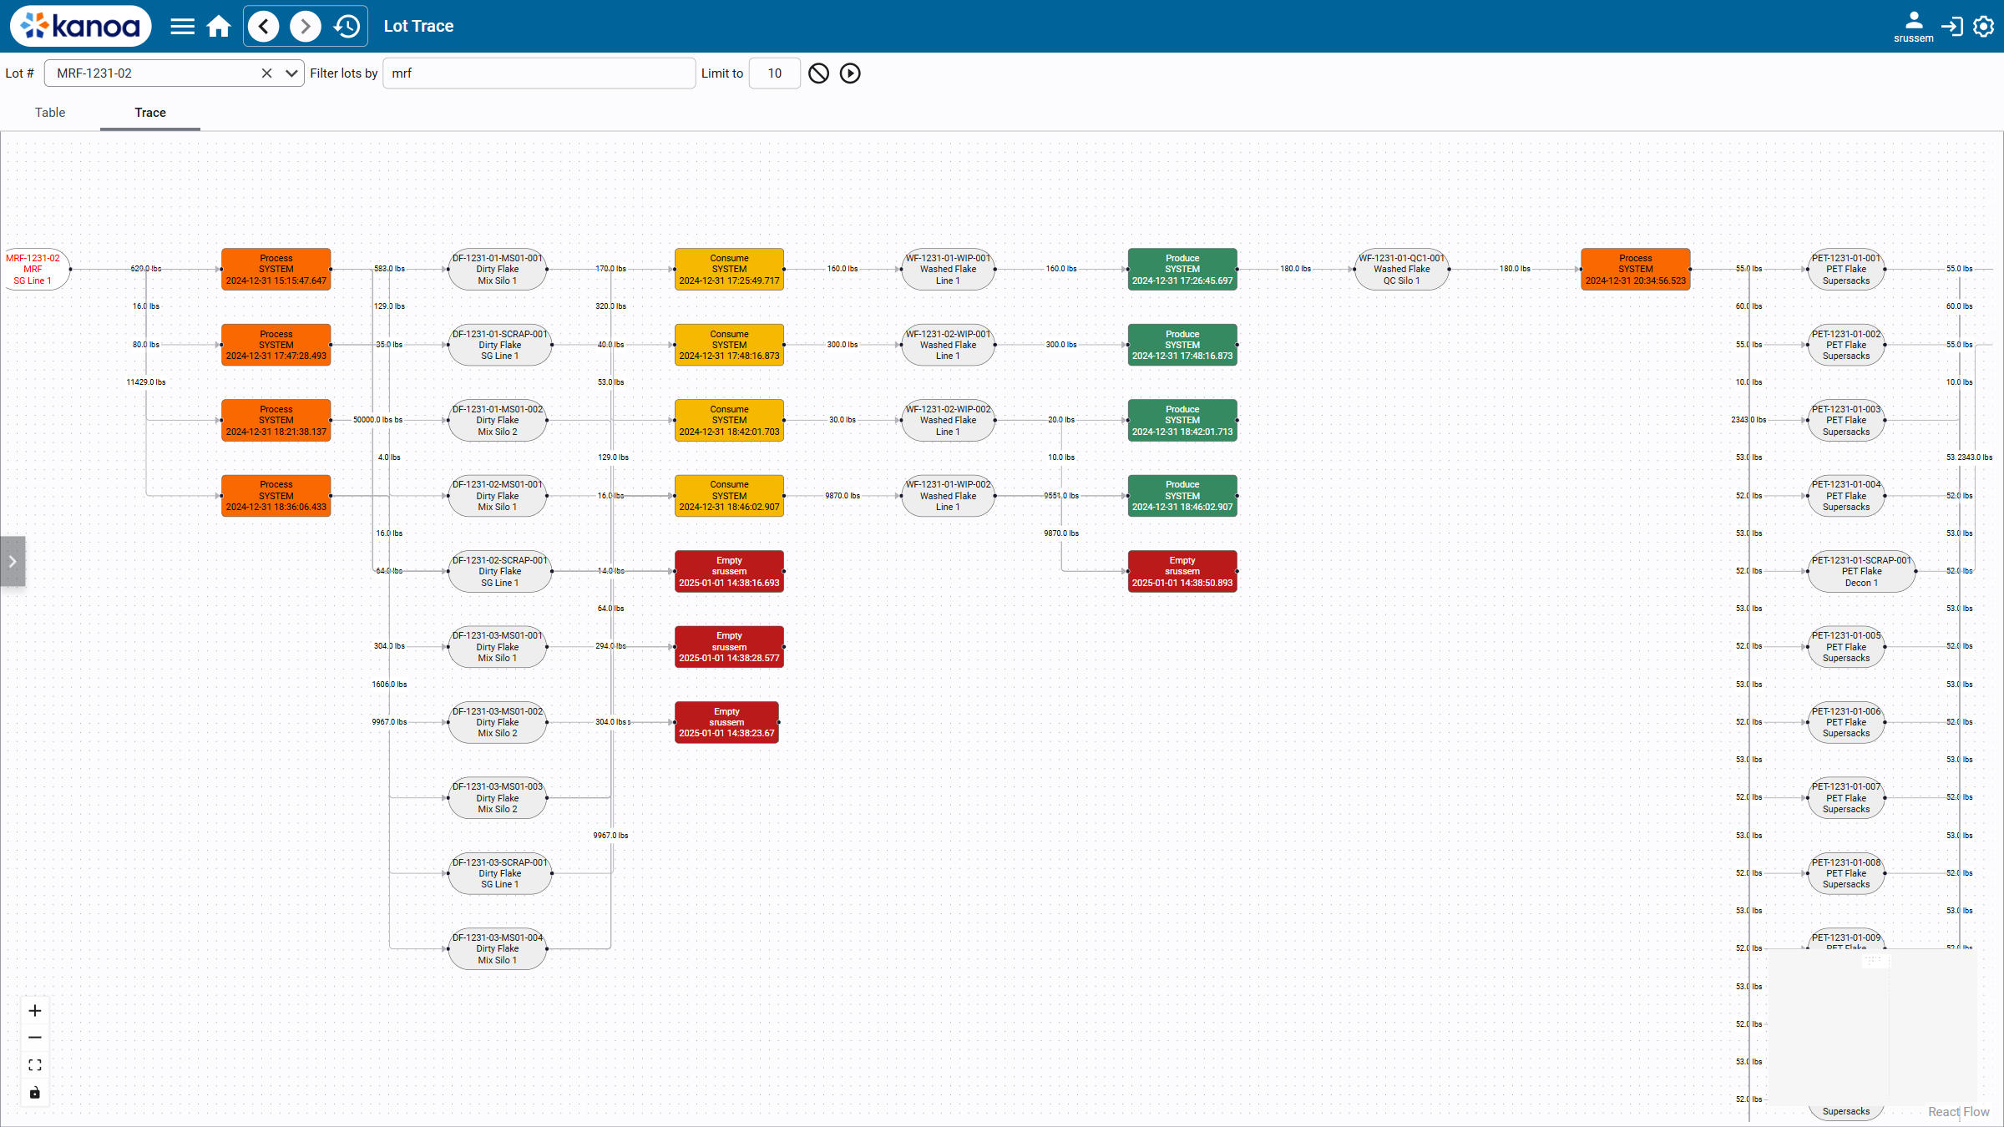Viewport: 2004px width, 1127px height.
Task: Open application settings via the gear icon
Action: [x=1983, y=26]
